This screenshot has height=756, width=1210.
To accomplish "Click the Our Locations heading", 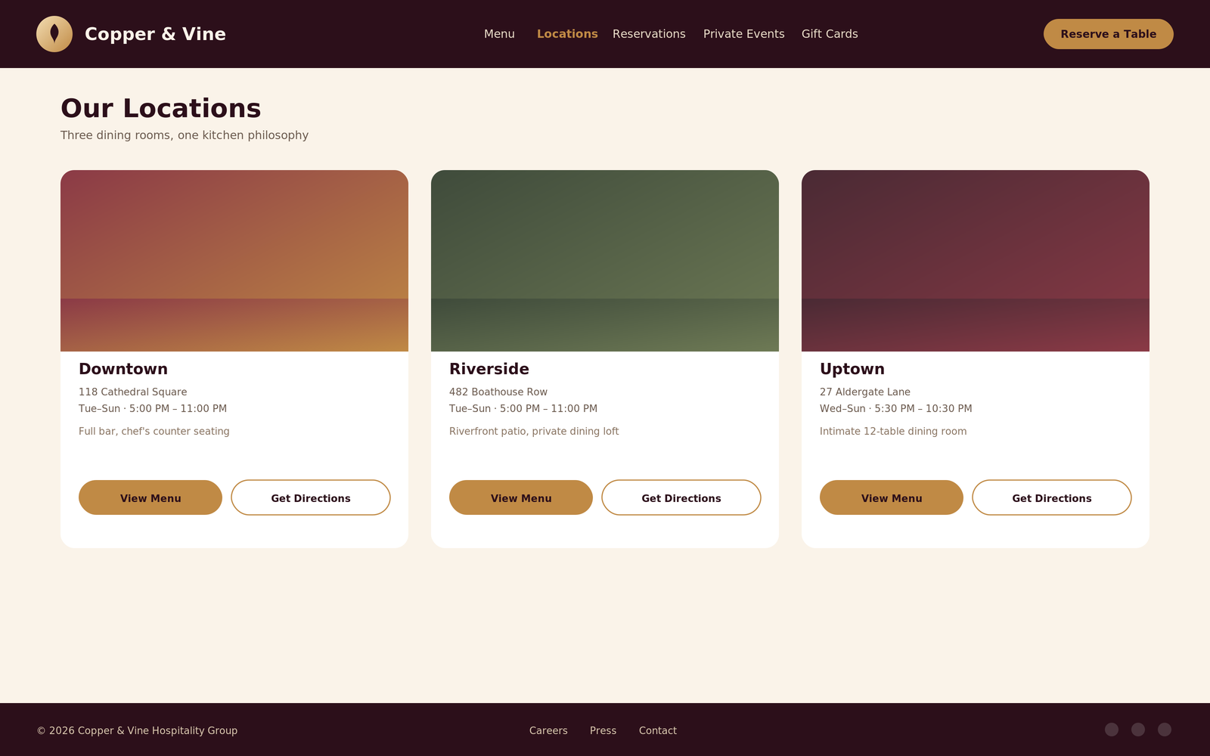I will (x=161, y=108).
